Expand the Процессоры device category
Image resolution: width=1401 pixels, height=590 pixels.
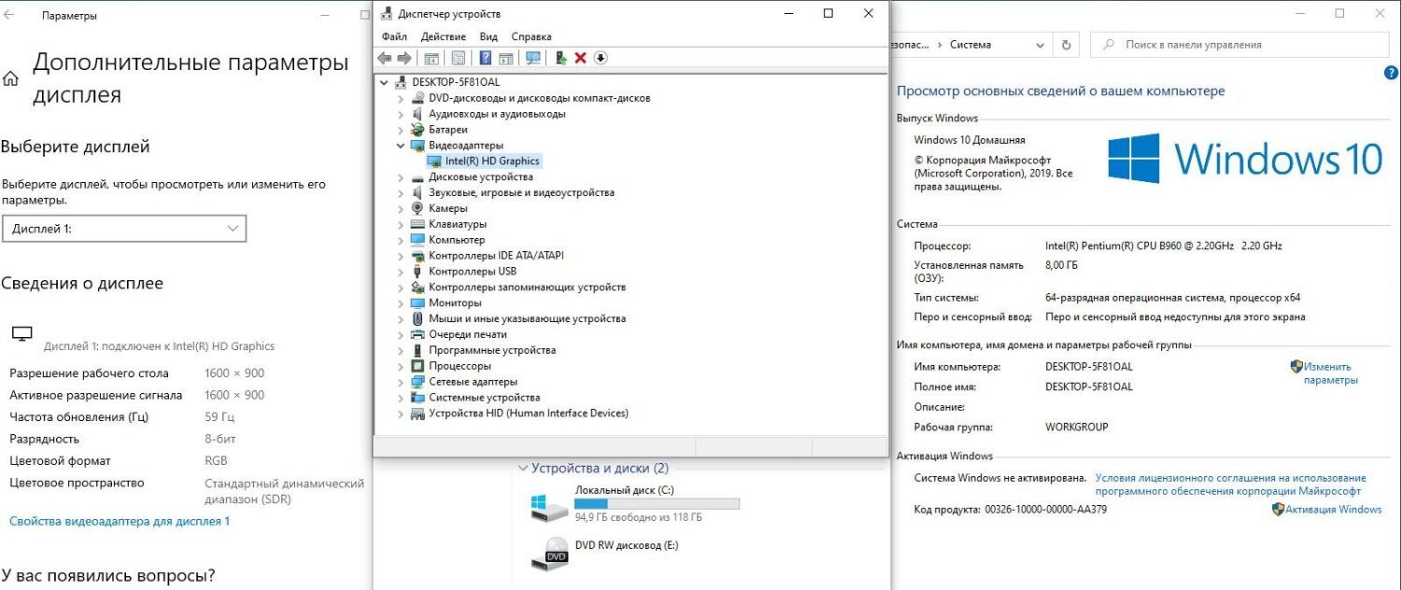401,366
